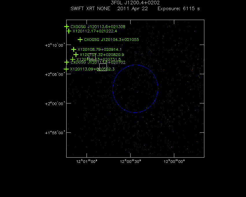The image size is (246, 197).
Task: Click the cross marker of X120107.32+020820.9
Action: 76,55
